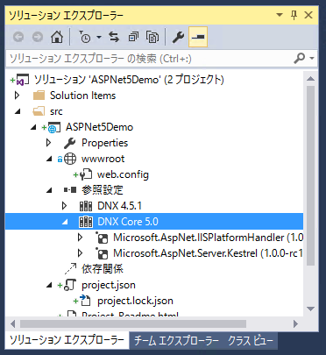
Task: Toggle the auto-hide pin icon
Action: coord(294,15)
